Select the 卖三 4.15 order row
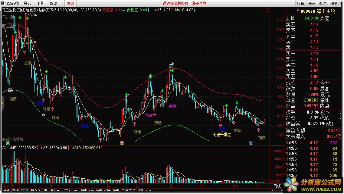Viewport: 344px width, 194px height. click(313, 36)
